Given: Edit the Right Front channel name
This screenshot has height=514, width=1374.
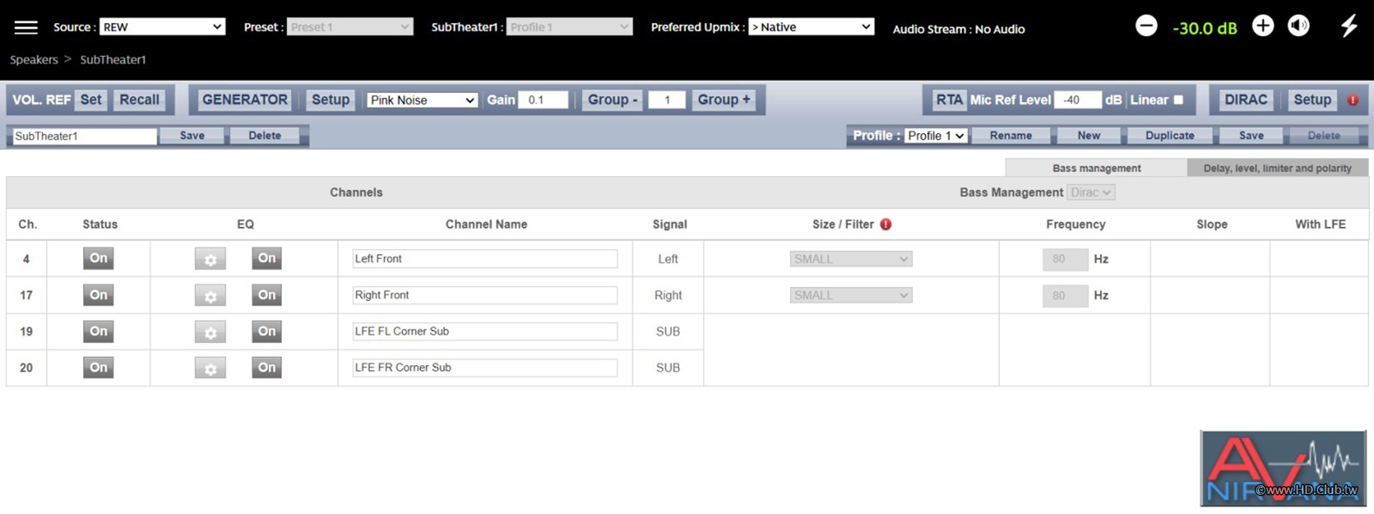Looking at the screenshot, I should [x=485, y=296].
